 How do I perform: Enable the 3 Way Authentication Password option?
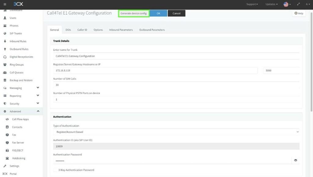55,170
